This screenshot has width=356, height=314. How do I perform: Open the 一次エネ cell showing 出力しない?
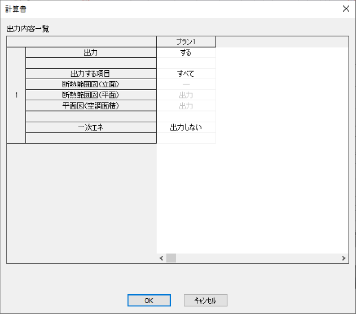pyautogui.click(x=186, y=127)
